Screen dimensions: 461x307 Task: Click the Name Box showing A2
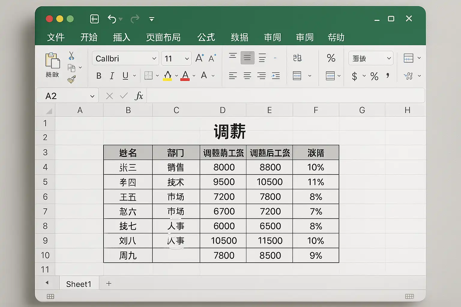pyautogui.click(x=67, y=96)
